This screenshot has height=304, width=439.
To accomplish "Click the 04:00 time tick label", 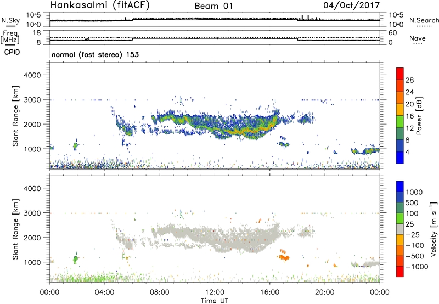I will 105,292.
